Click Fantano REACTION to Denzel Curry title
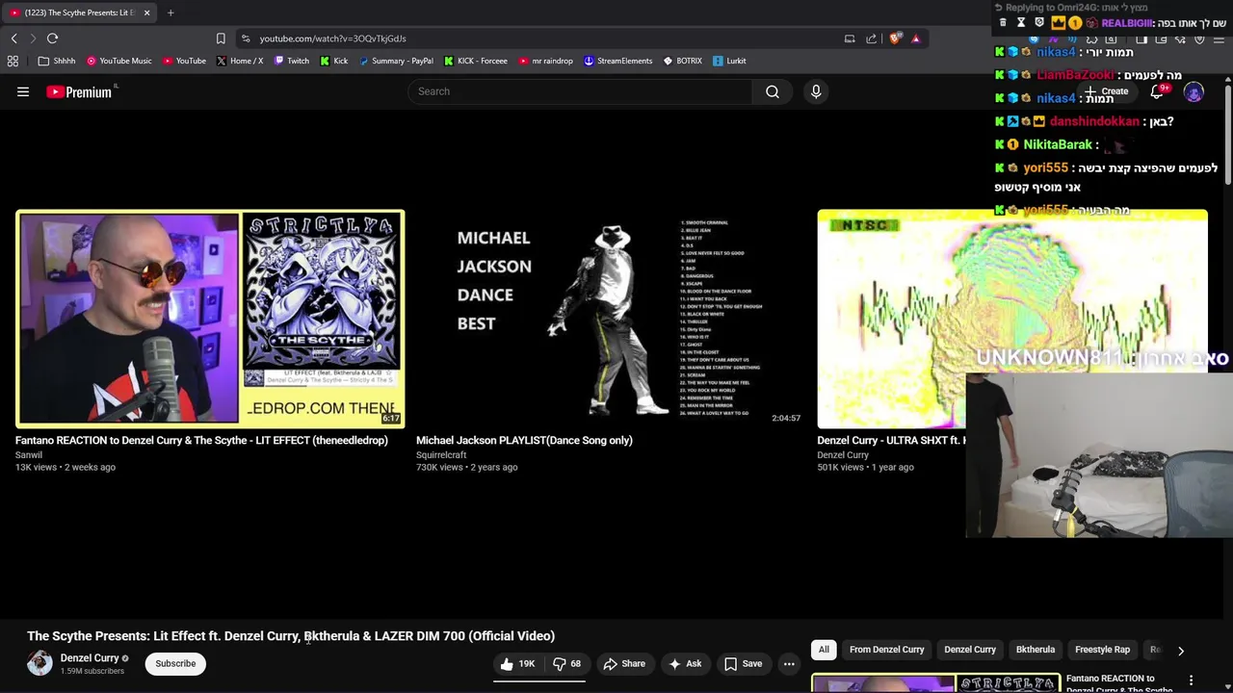The width and height of the screenshot is (1233, 693). (201, 440)
